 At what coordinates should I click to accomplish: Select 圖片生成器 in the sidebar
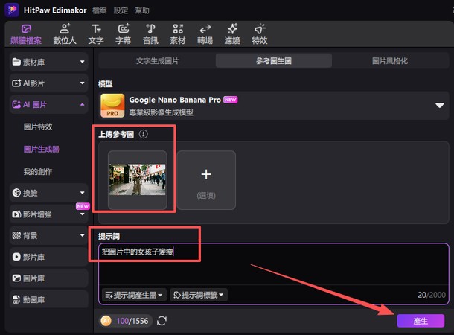pos(42,149)
